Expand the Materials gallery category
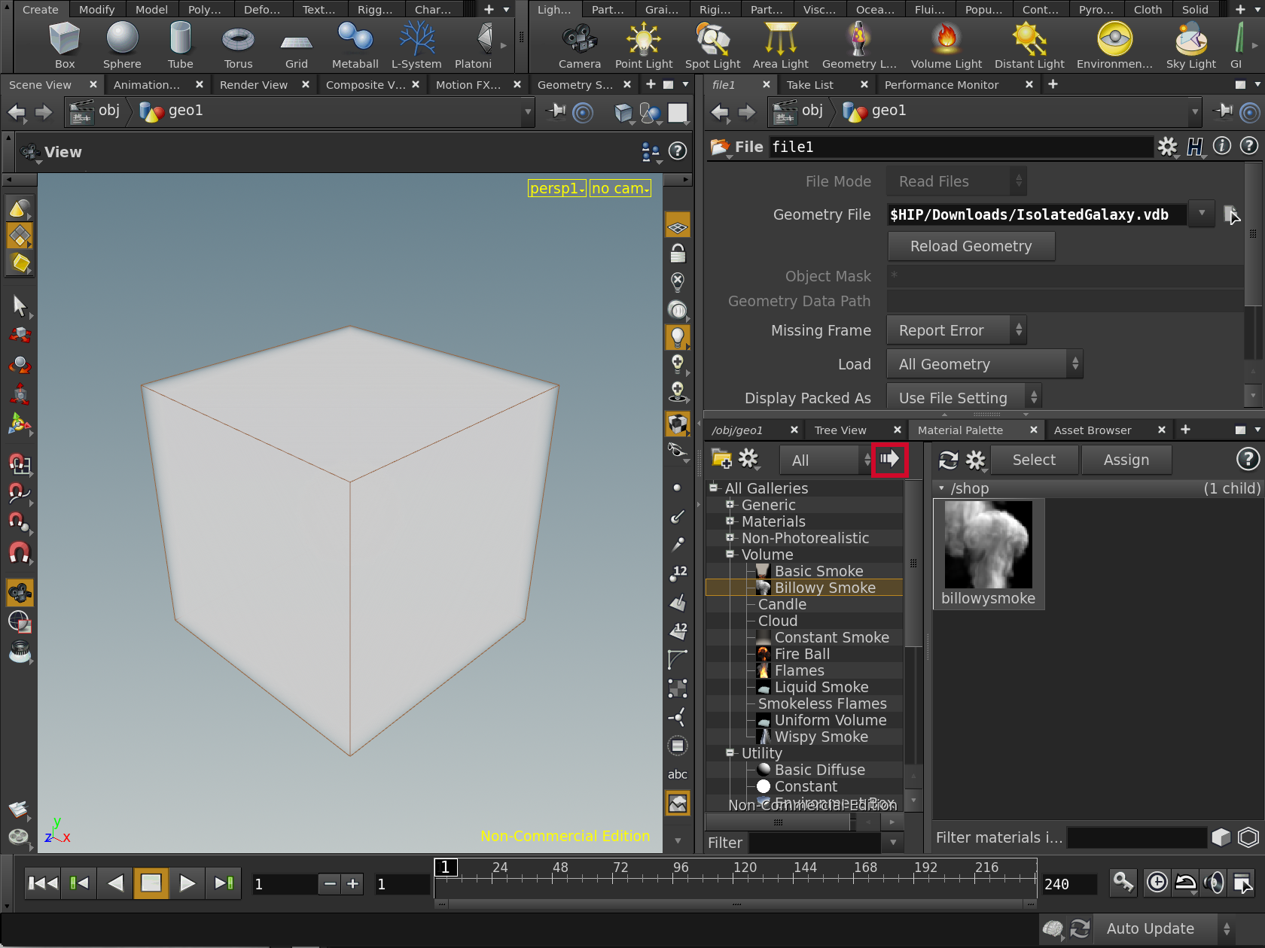 tap(730, 521)
